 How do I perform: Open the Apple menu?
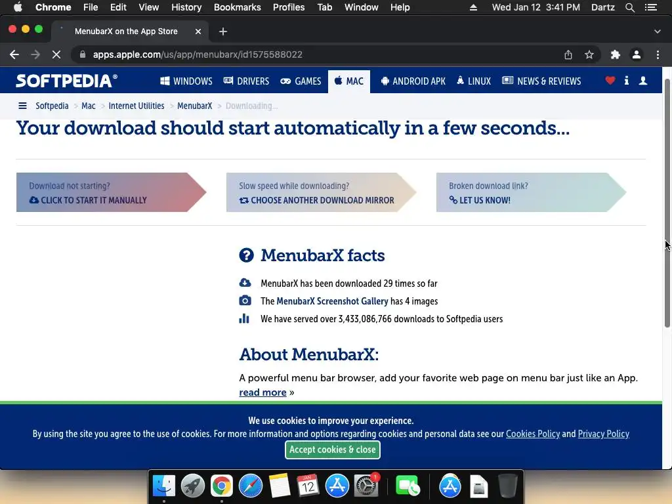pyautogui.click(x=18, y=7)
